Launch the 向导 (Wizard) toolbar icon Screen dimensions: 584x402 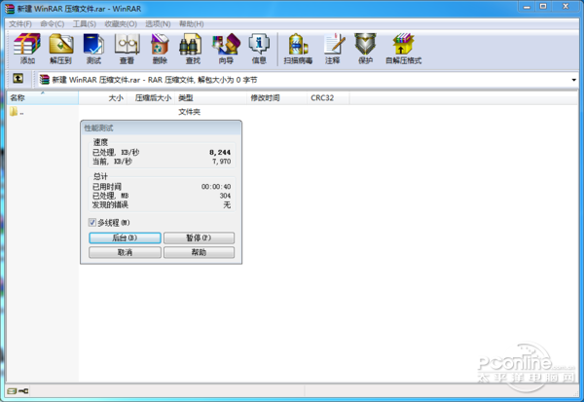pyautogui.click(x=226, y=49)
